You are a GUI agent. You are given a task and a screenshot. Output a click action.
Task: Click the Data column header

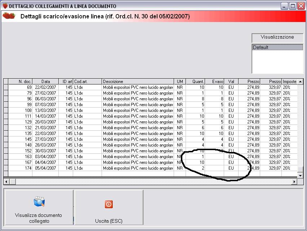click(x=45, y=82)
